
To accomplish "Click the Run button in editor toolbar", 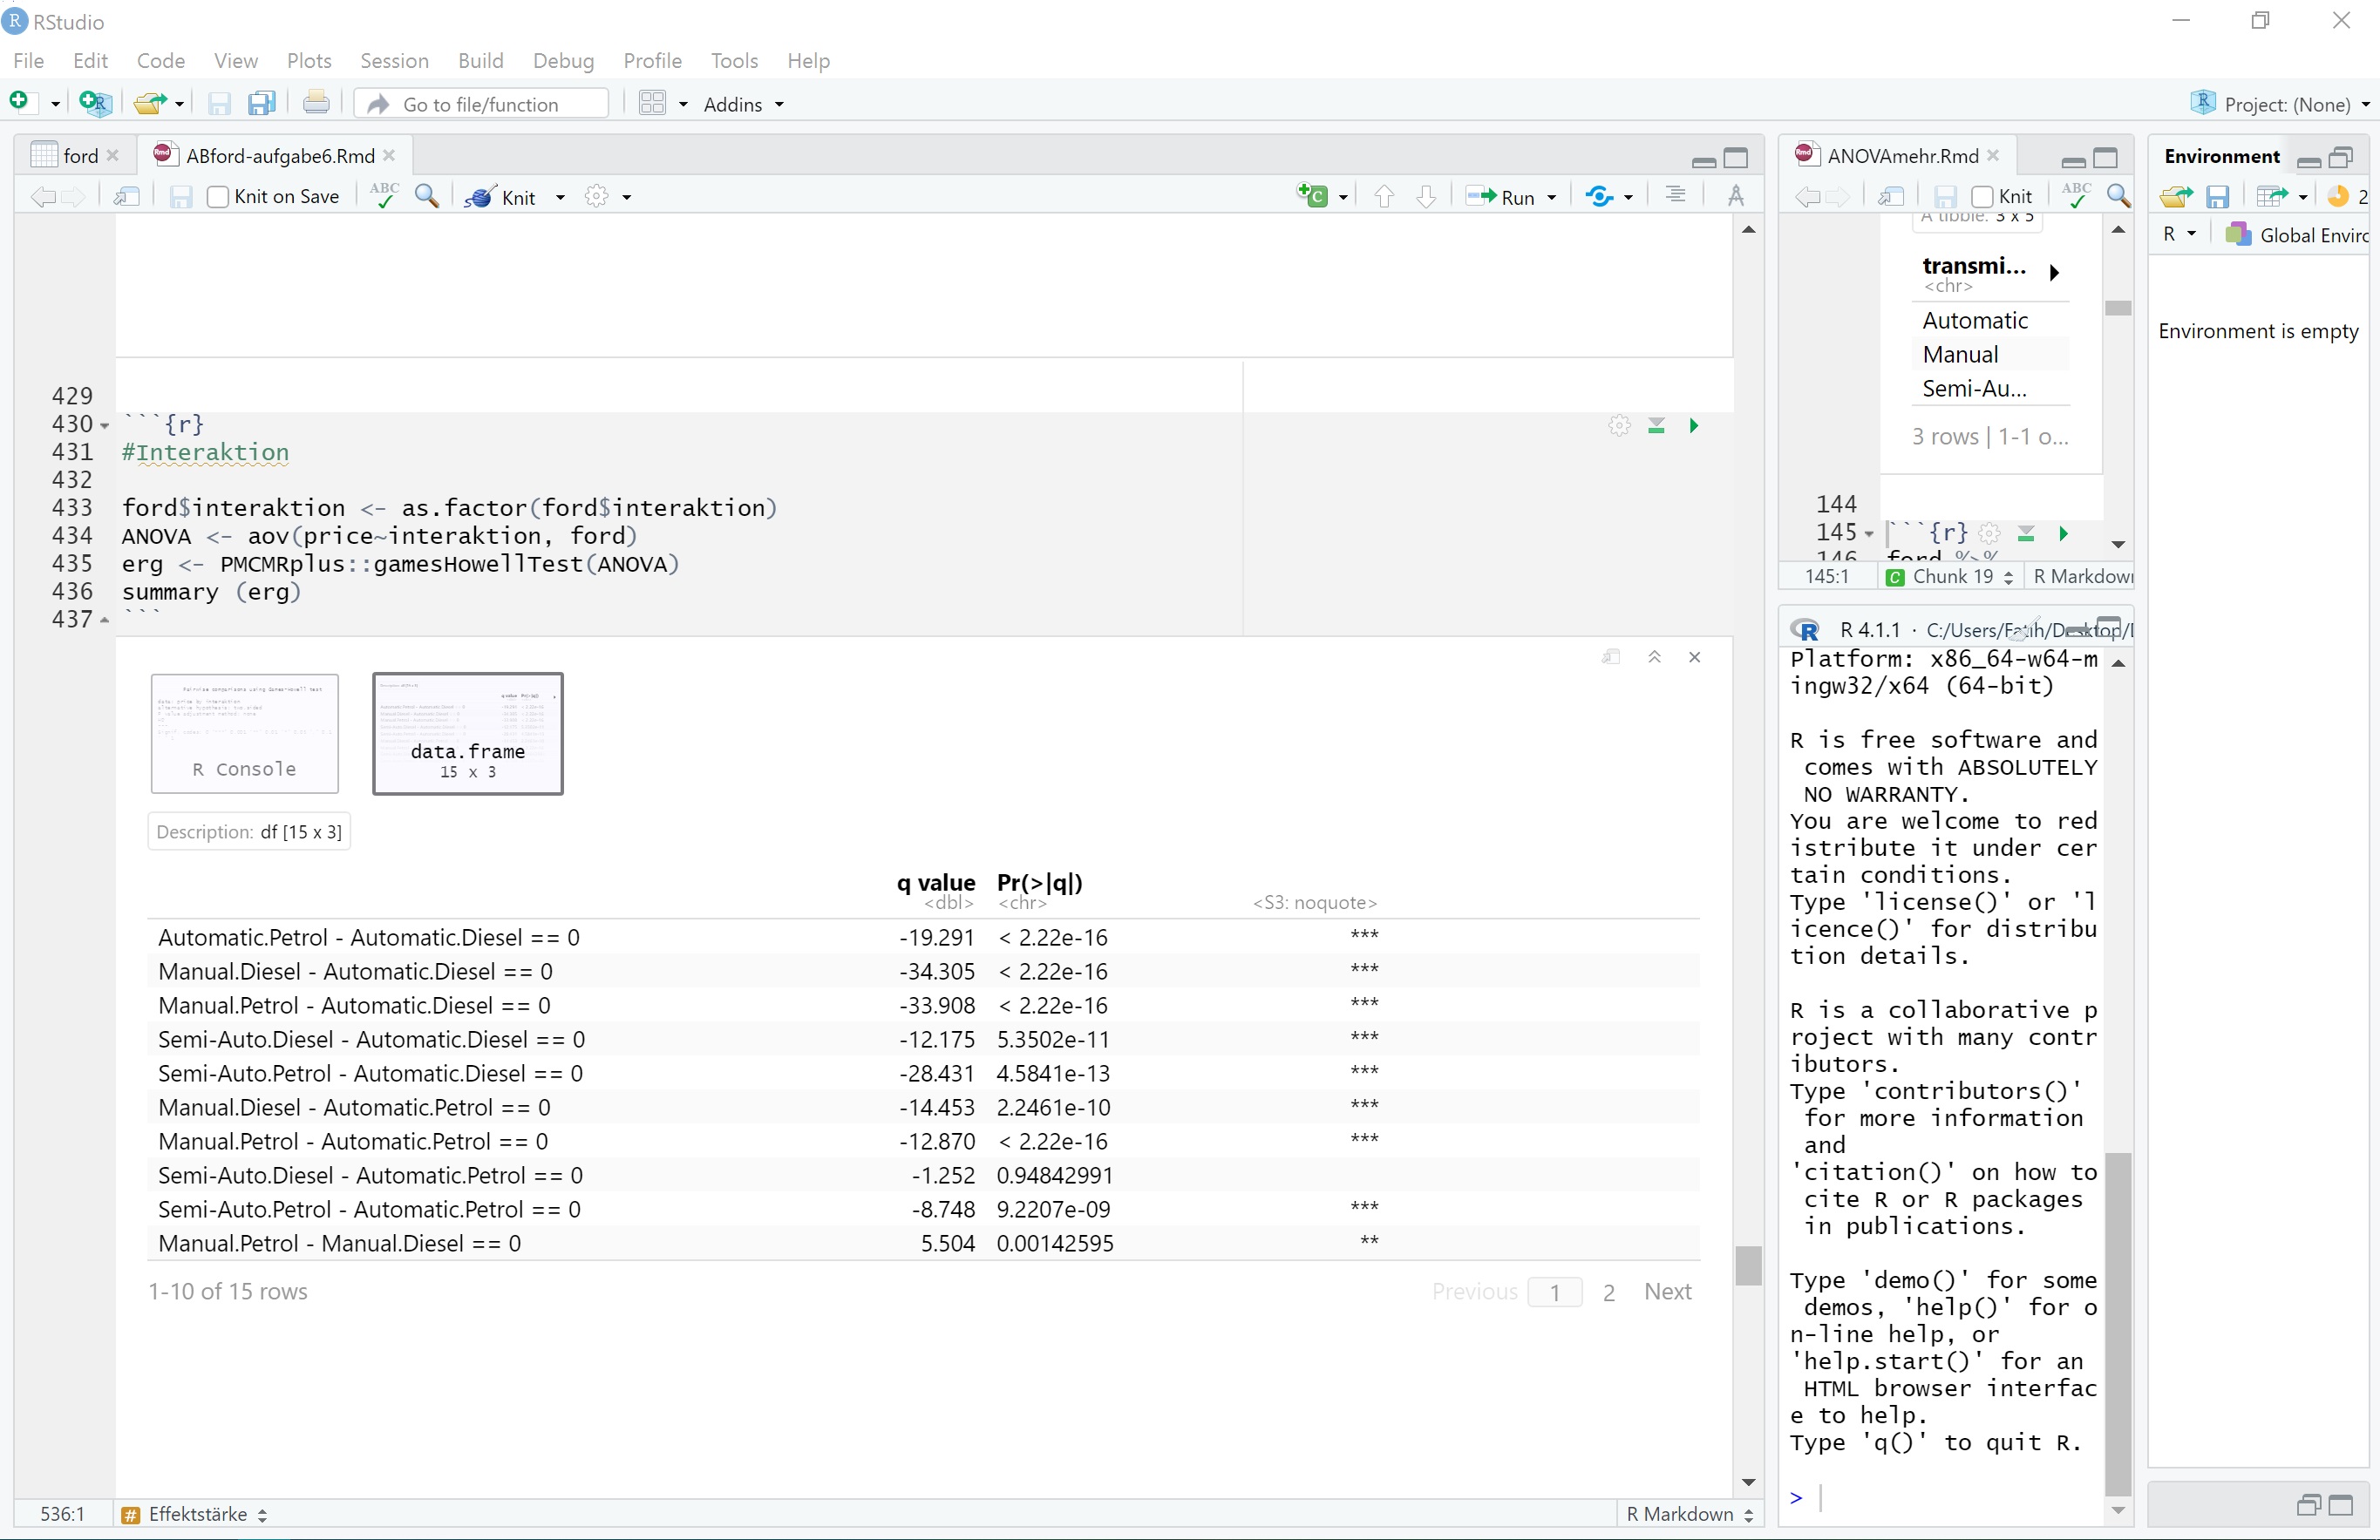I will click(1501, 196).
